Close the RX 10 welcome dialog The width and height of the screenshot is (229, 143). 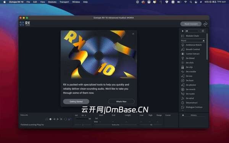(x=133, y=34)
